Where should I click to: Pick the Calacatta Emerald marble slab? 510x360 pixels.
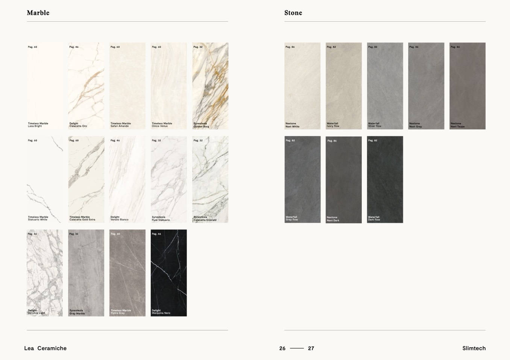pyautogui.click(x=210, y=179)
